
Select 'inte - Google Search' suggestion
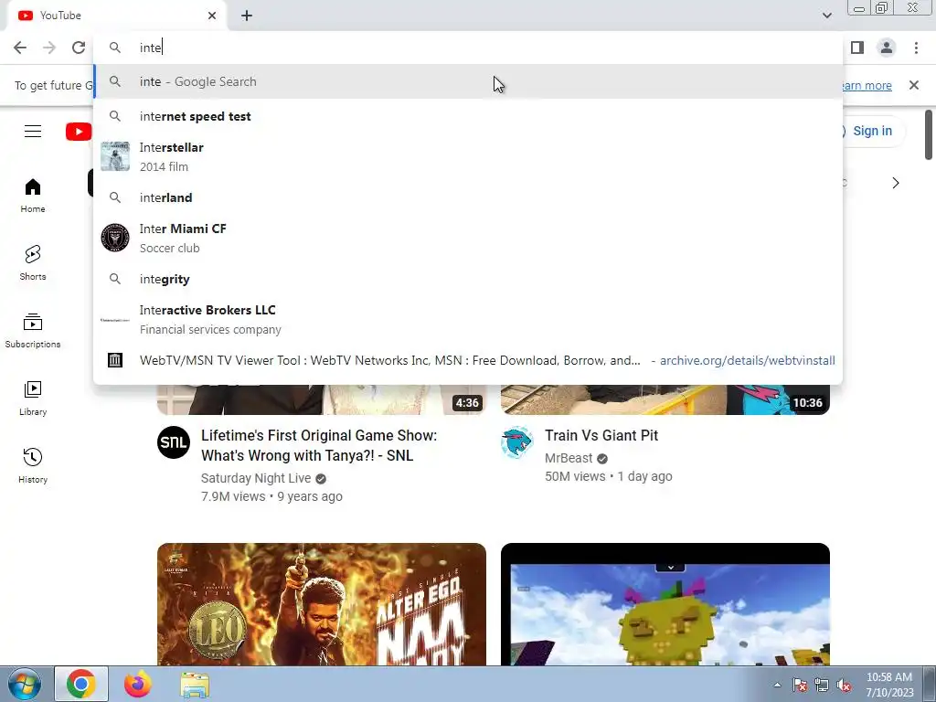468,81
